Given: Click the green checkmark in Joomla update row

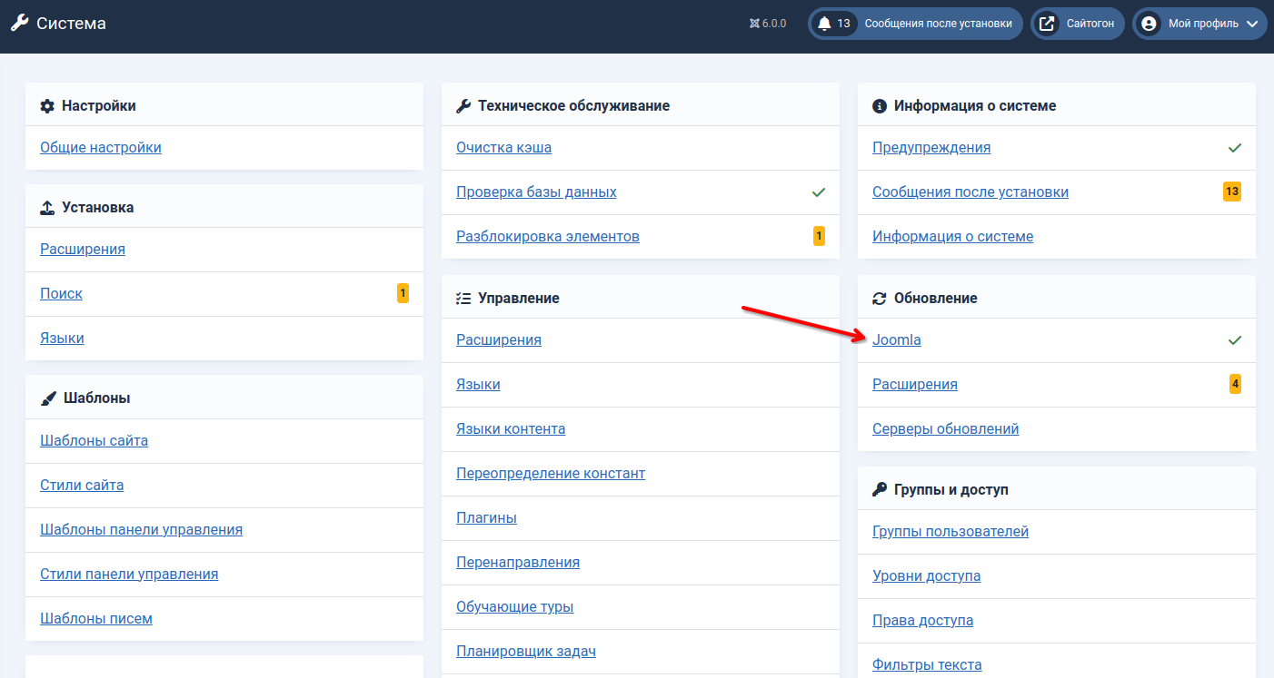Looking at the screenshot, I should tap(1234, 340).
